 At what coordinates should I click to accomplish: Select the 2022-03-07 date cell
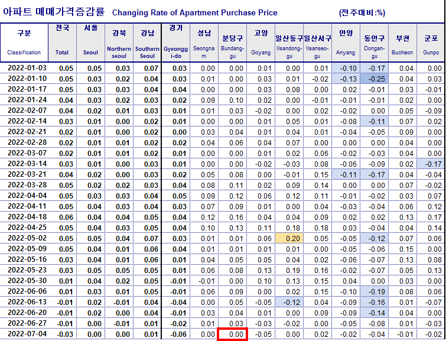[x=27, y=153]
